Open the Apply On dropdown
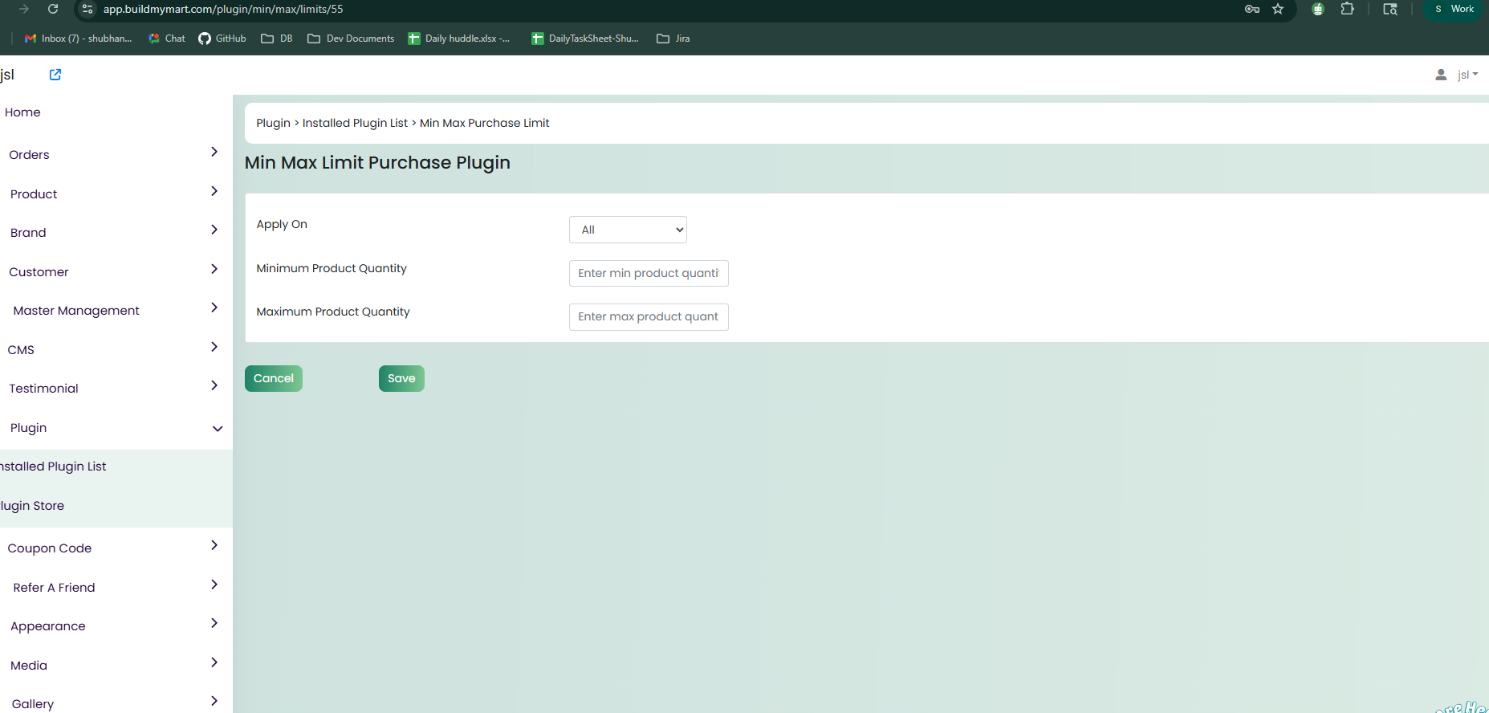The image size is (1489, 713). point(628,230)
